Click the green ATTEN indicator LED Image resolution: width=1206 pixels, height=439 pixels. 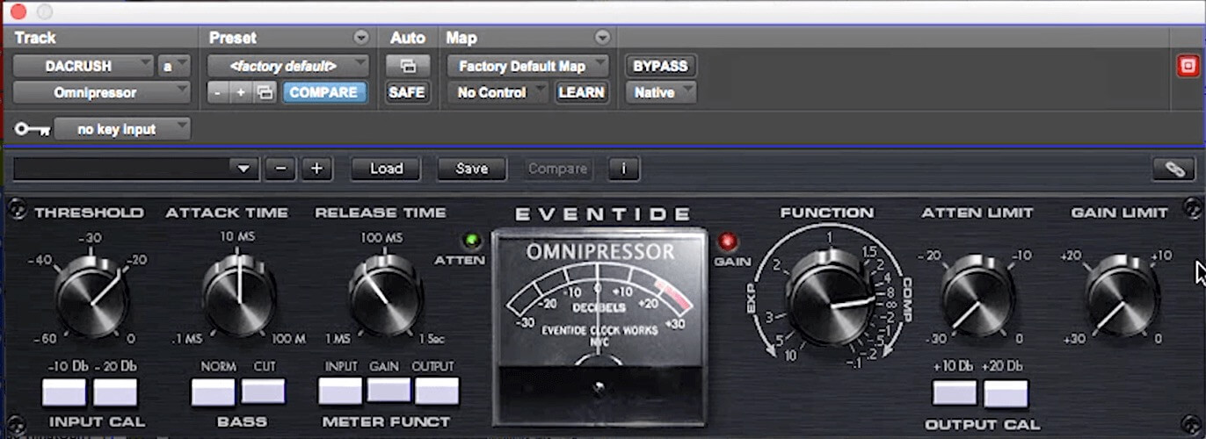click(x=471, y=241)
